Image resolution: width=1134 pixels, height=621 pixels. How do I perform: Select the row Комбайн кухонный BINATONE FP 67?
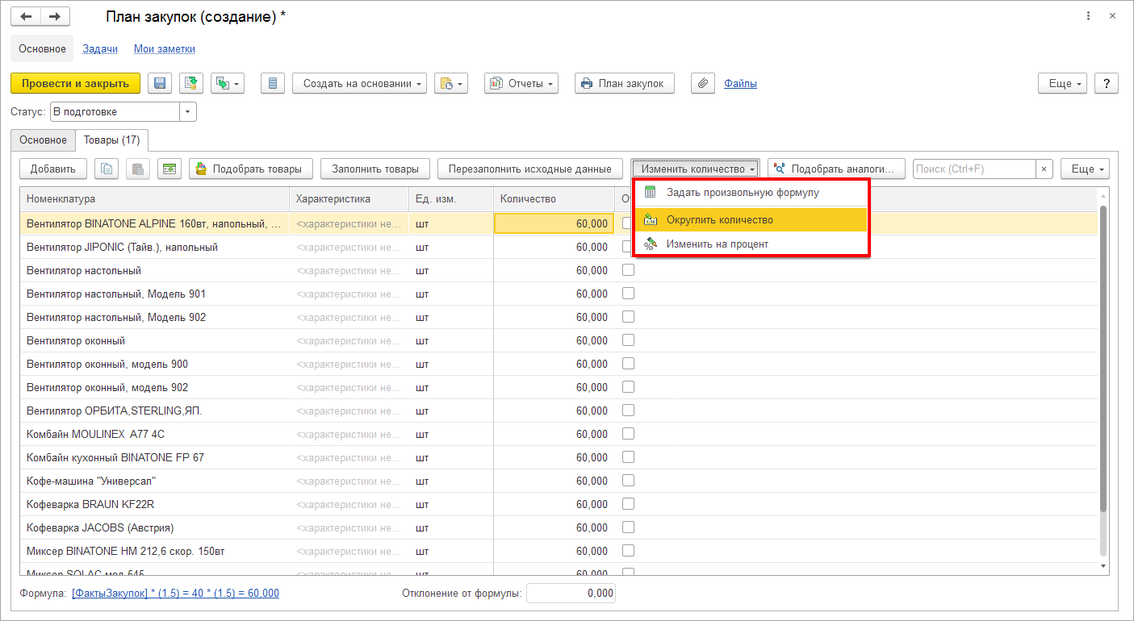(x=559, y=457)
